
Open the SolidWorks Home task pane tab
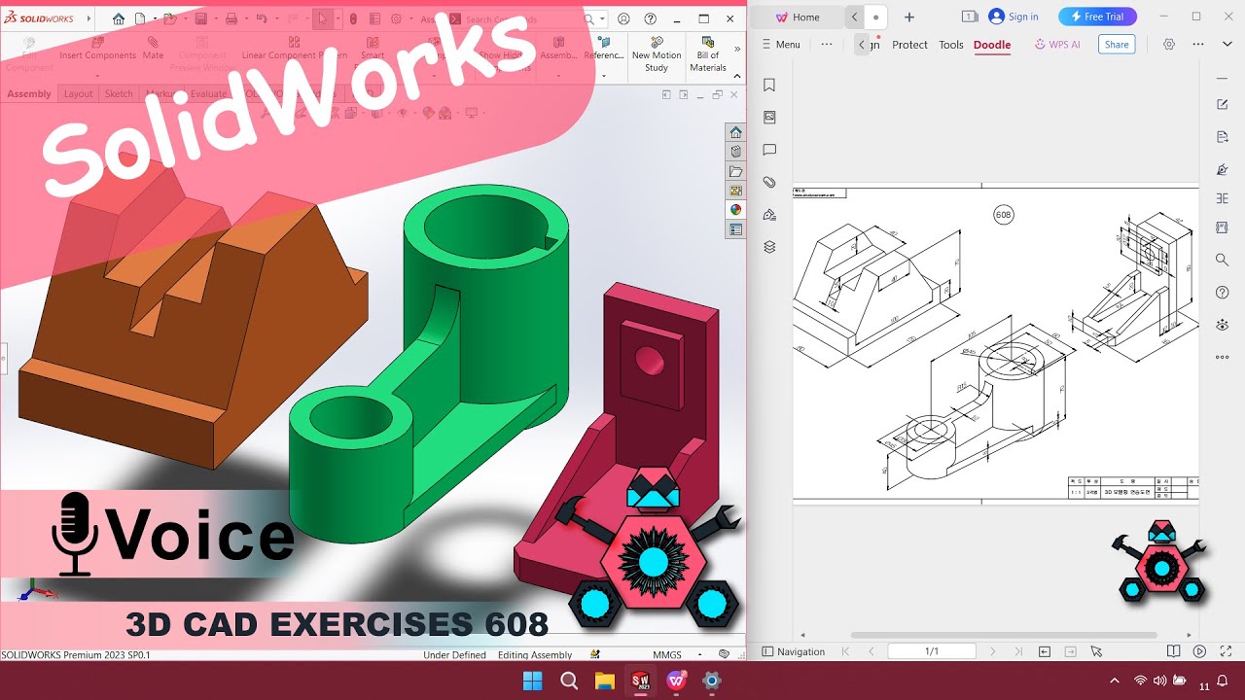click(x=735, y=132)
